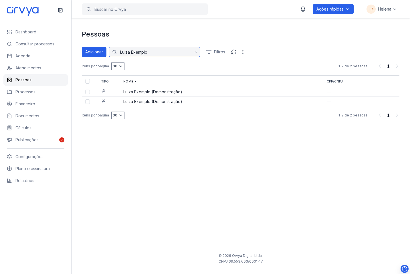Open Configurações settings
The width and height of the screenshot is (412, 274).
[x=35, y=157]
